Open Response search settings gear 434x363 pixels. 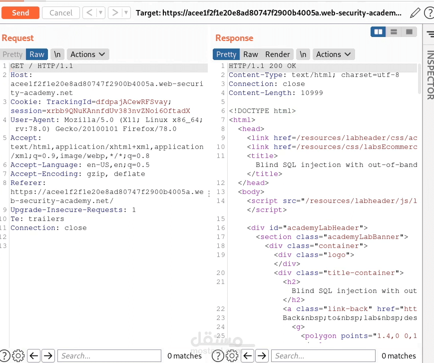232,356
